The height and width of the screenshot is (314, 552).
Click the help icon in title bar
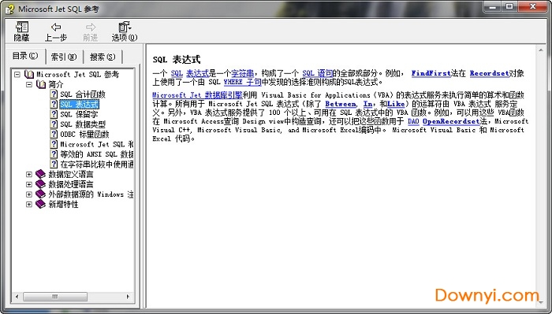[x=9, y=9]
